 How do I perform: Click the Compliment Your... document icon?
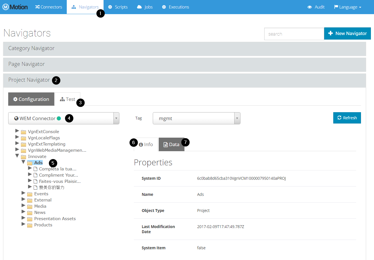tap(35, 175)
